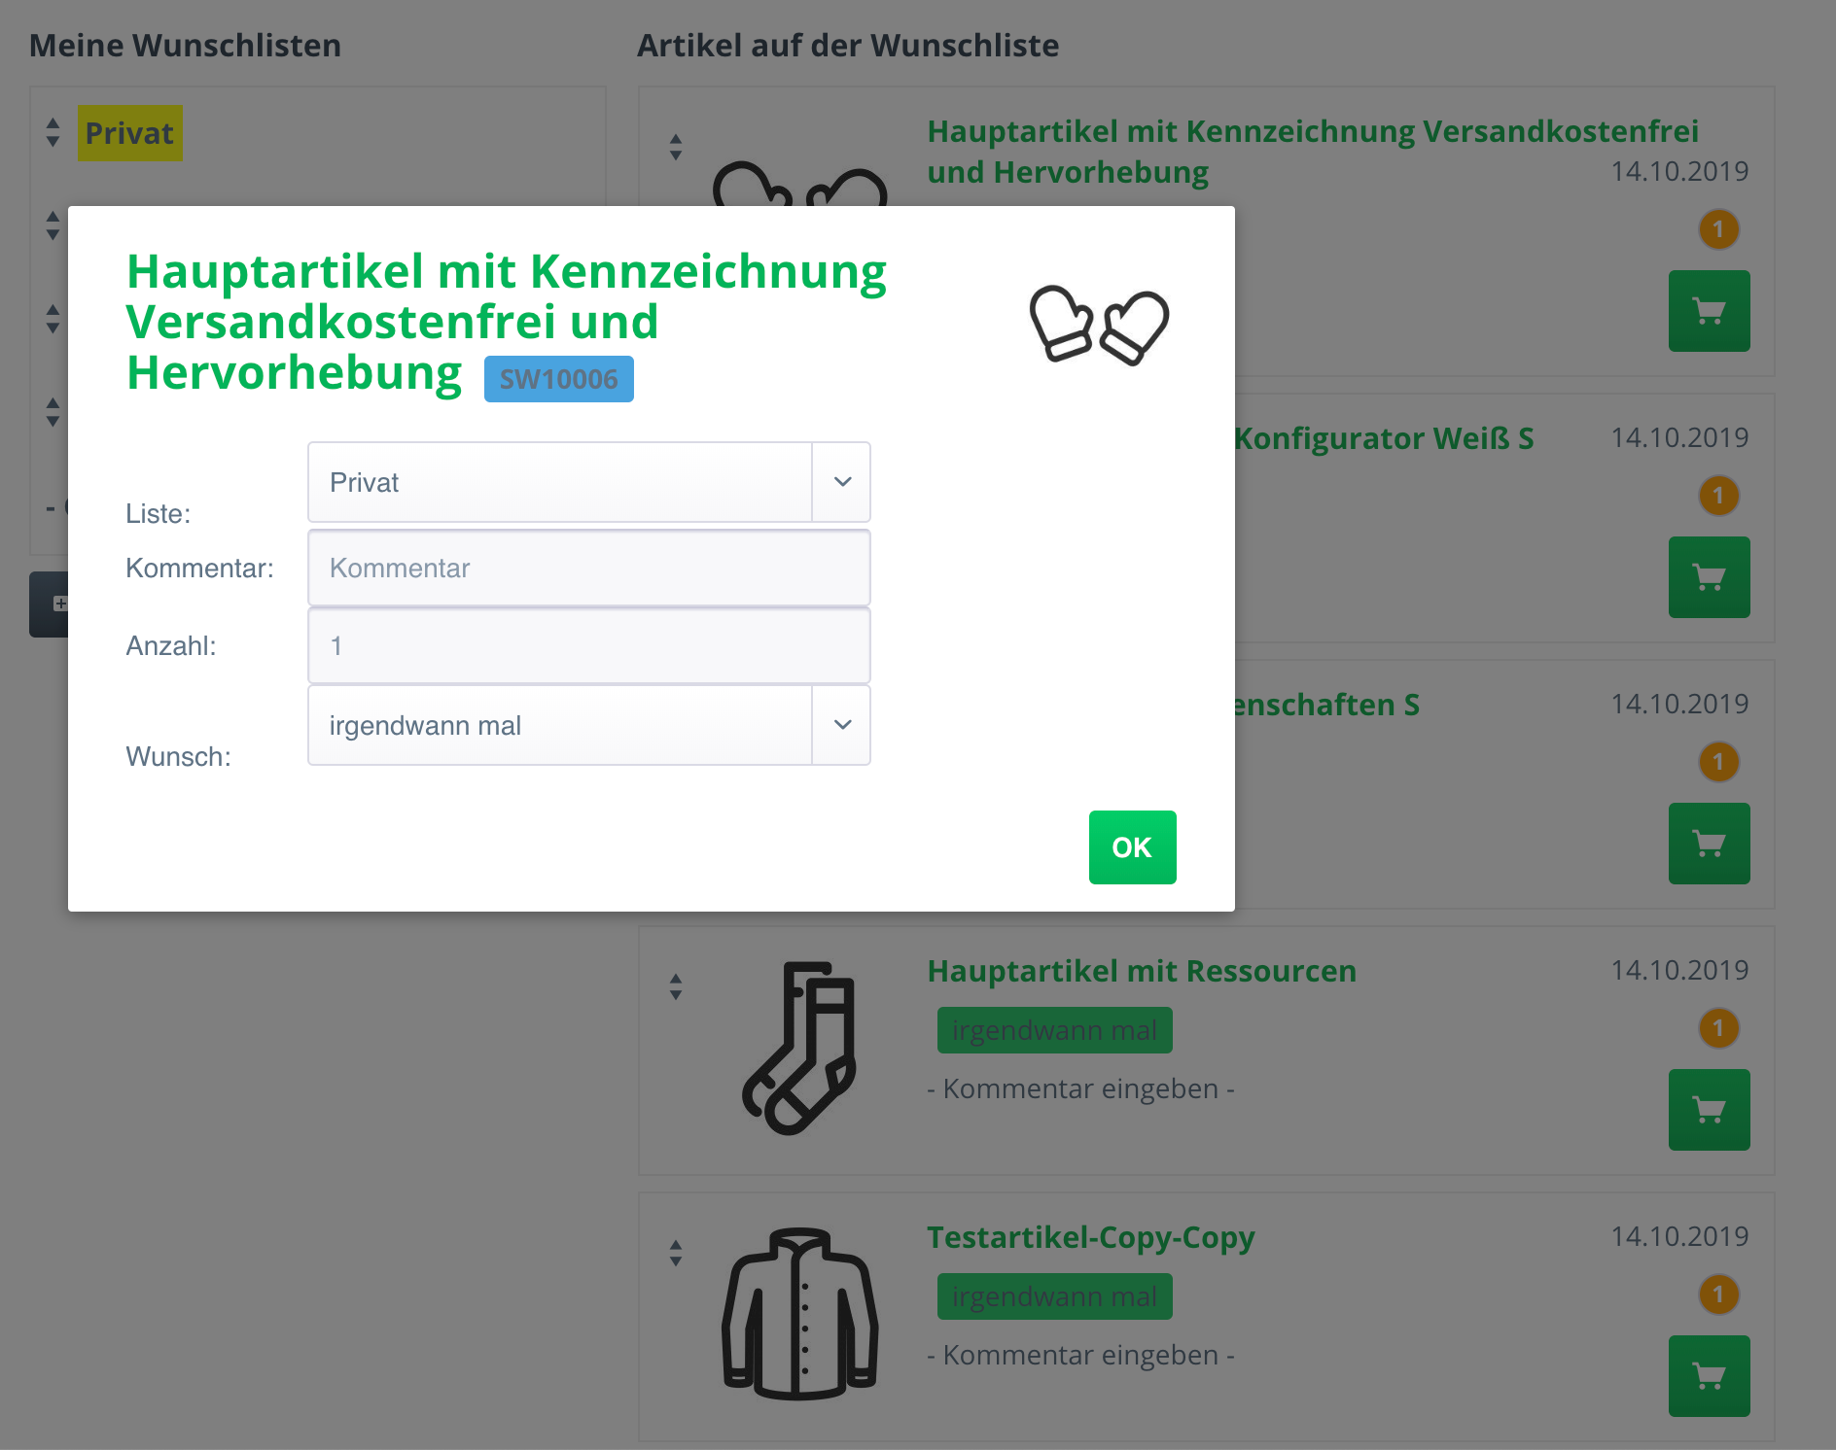Click socks image of Ressourcen article
This screenshot has width=1836, height=1450.
tap(799, 1049)
